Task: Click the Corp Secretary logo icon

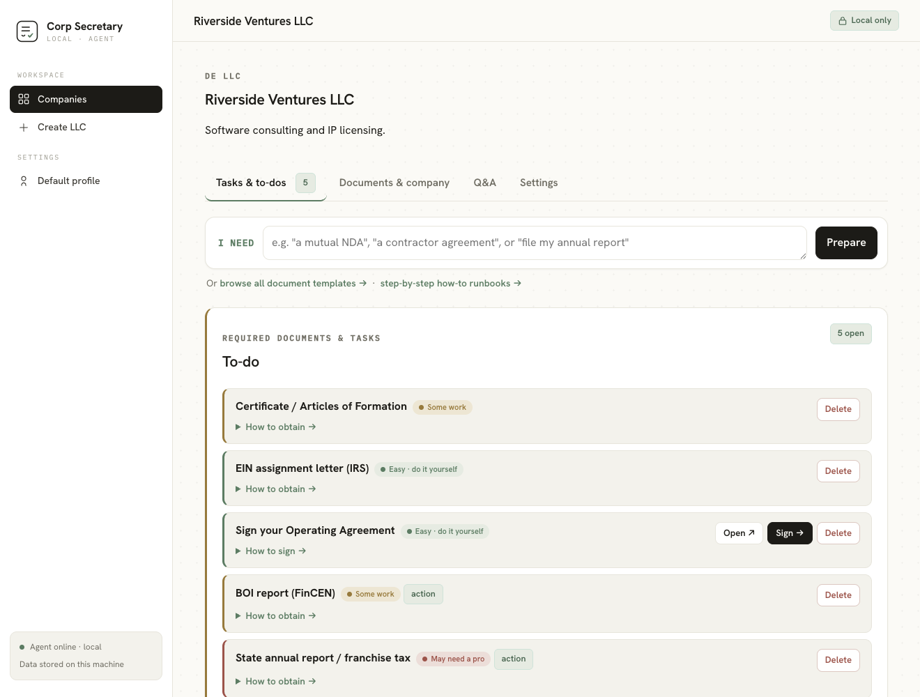Action: (x=27, y=31)
